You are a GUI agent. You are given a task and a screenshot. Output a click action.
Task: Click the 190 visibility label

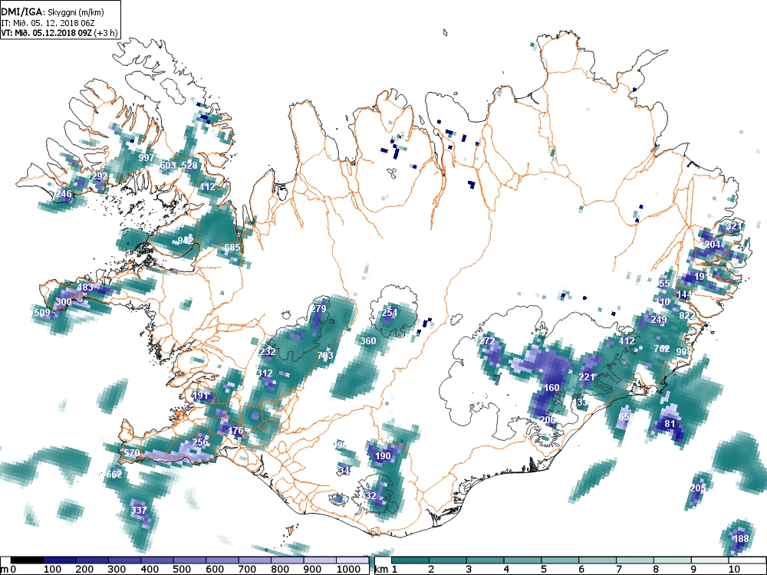tap(383, 455)
